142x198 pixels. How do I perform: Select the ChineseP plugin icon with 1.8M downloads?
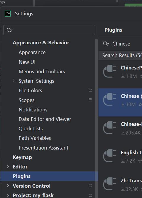coord(110,71)
